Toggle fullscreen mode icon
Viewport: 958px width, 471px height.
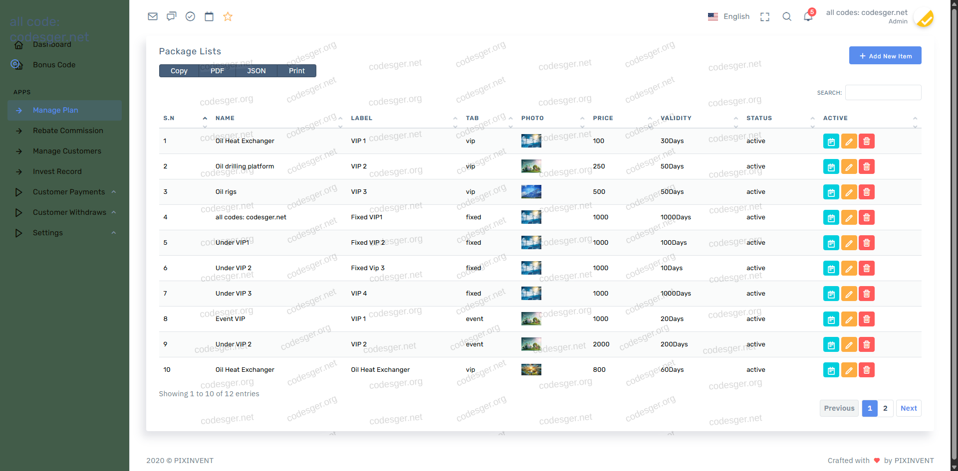tap(764, 16)
